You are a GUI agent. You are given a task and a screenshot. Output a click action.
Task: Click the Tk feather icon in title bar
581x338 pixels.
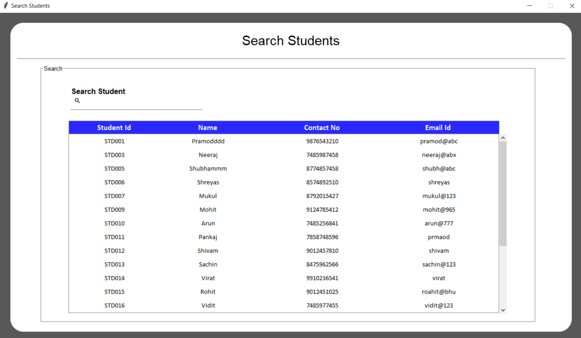(5, 5)
